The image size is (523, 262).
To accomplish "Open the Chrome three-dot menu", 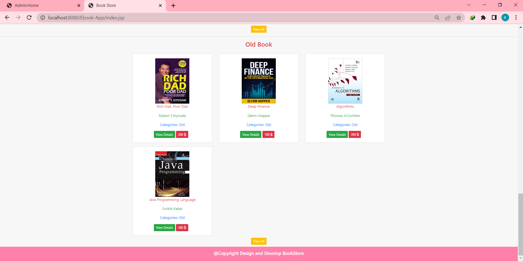I will [x=516, y=17].
